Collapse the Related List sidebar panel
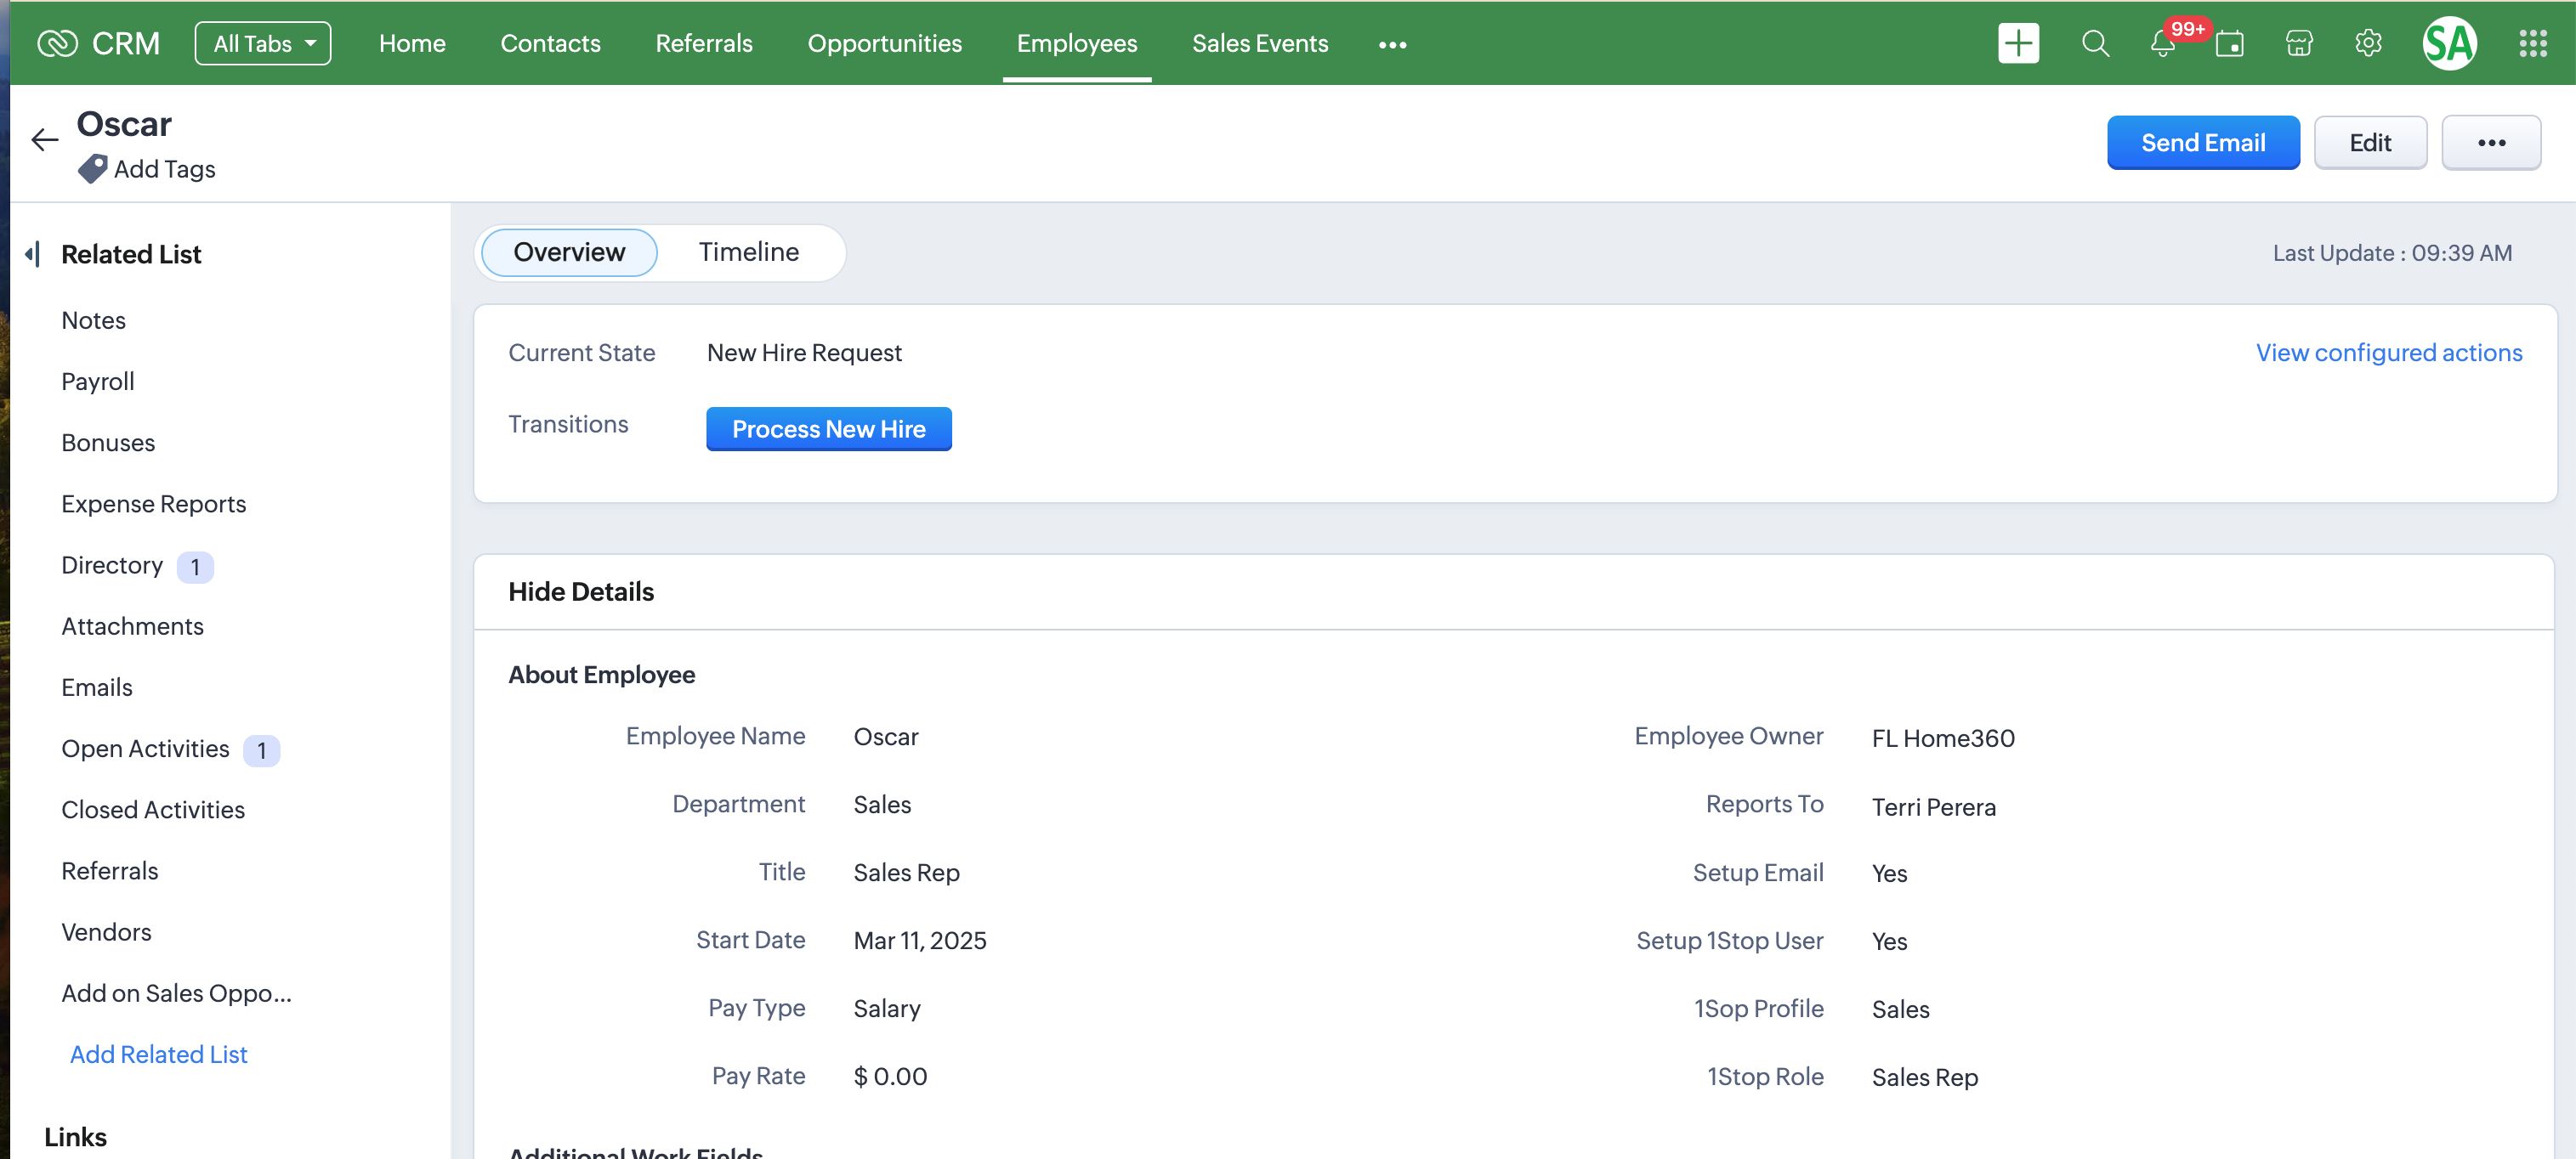The height and width of the screenshot is (1159, 2576). tap(33, 254)
